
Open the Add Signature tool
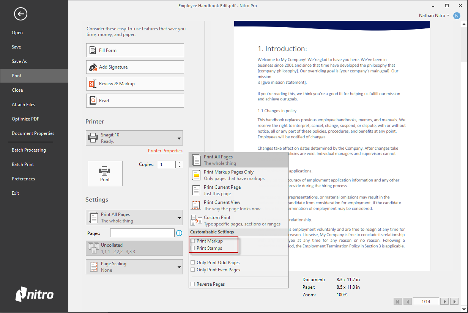point(135,67)
